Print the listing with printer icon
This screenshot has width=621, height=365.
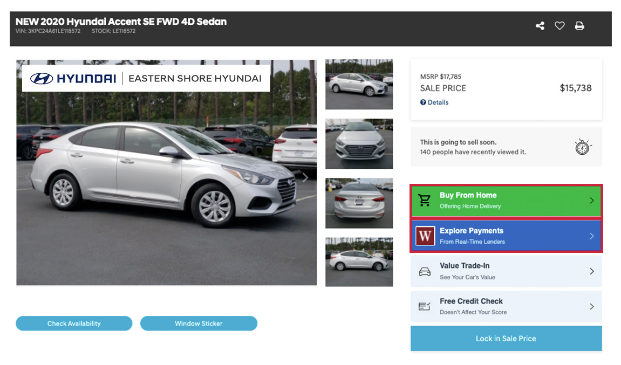coord(579,26)
